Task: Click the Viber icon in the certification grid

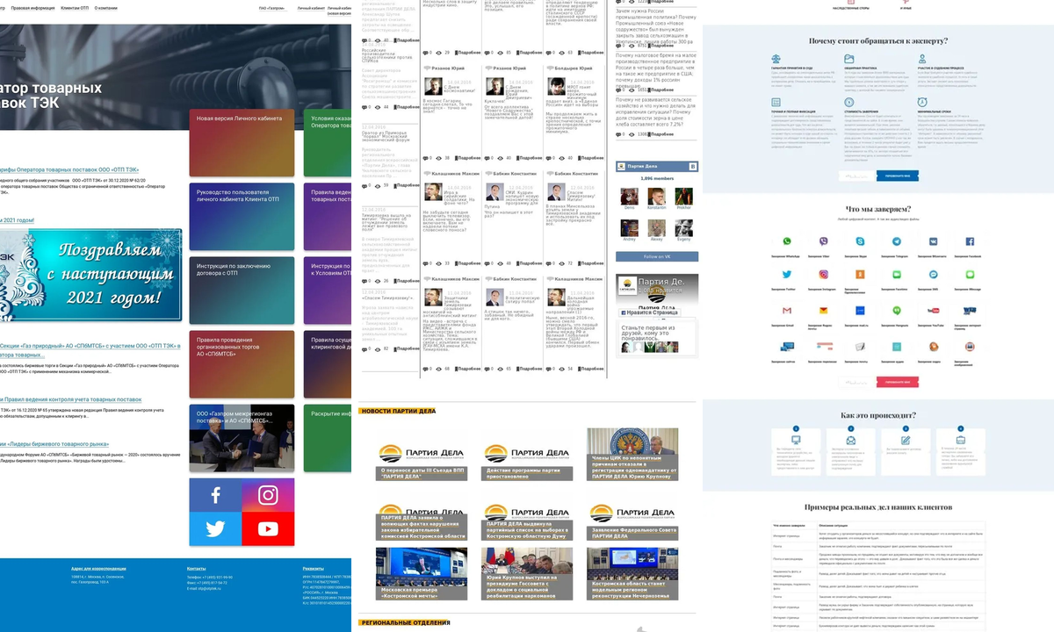Action: coord(824,241)
